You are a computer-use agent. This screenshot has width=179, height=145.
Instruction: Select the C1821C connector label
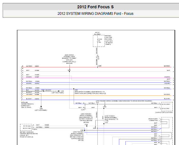[x=35, y=129]
